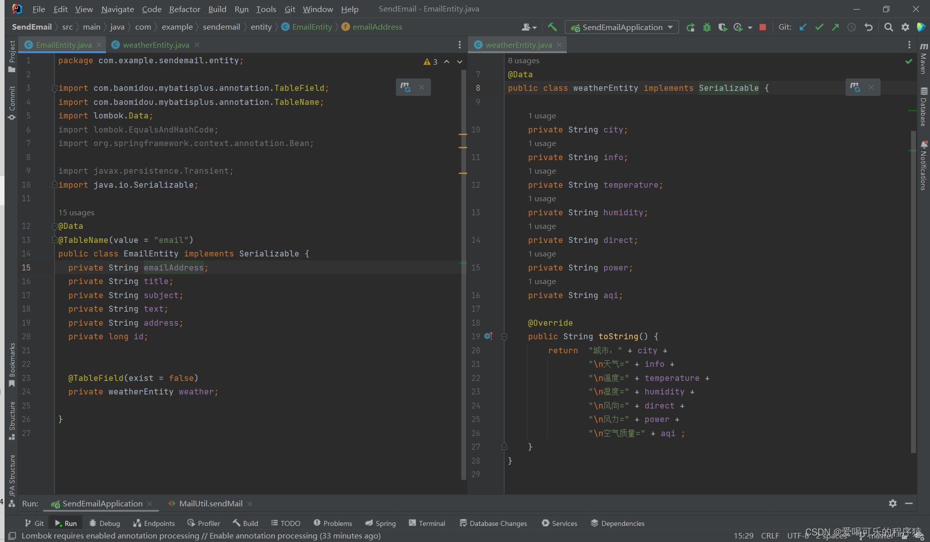Viewport: 930px width, 542px height.
Task: Click the 3 warnings indicator in left editor
Action: 431,62
